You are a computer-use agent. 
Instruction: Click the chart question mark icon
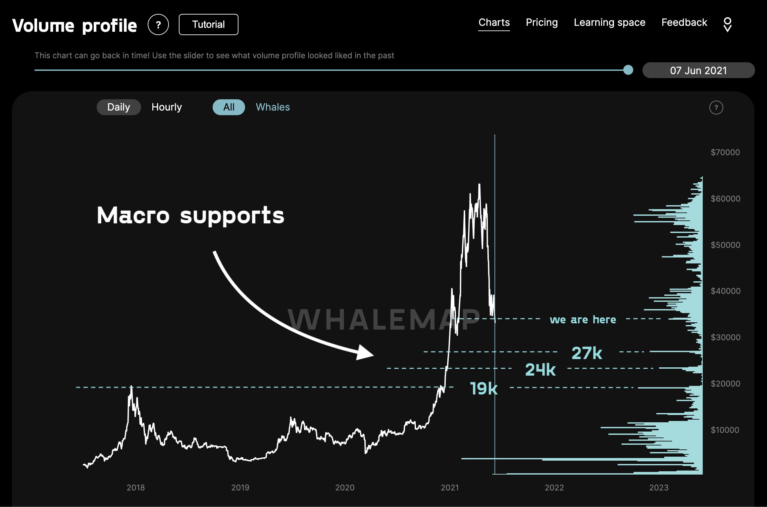pyautogui.click(x=716, y=107)
